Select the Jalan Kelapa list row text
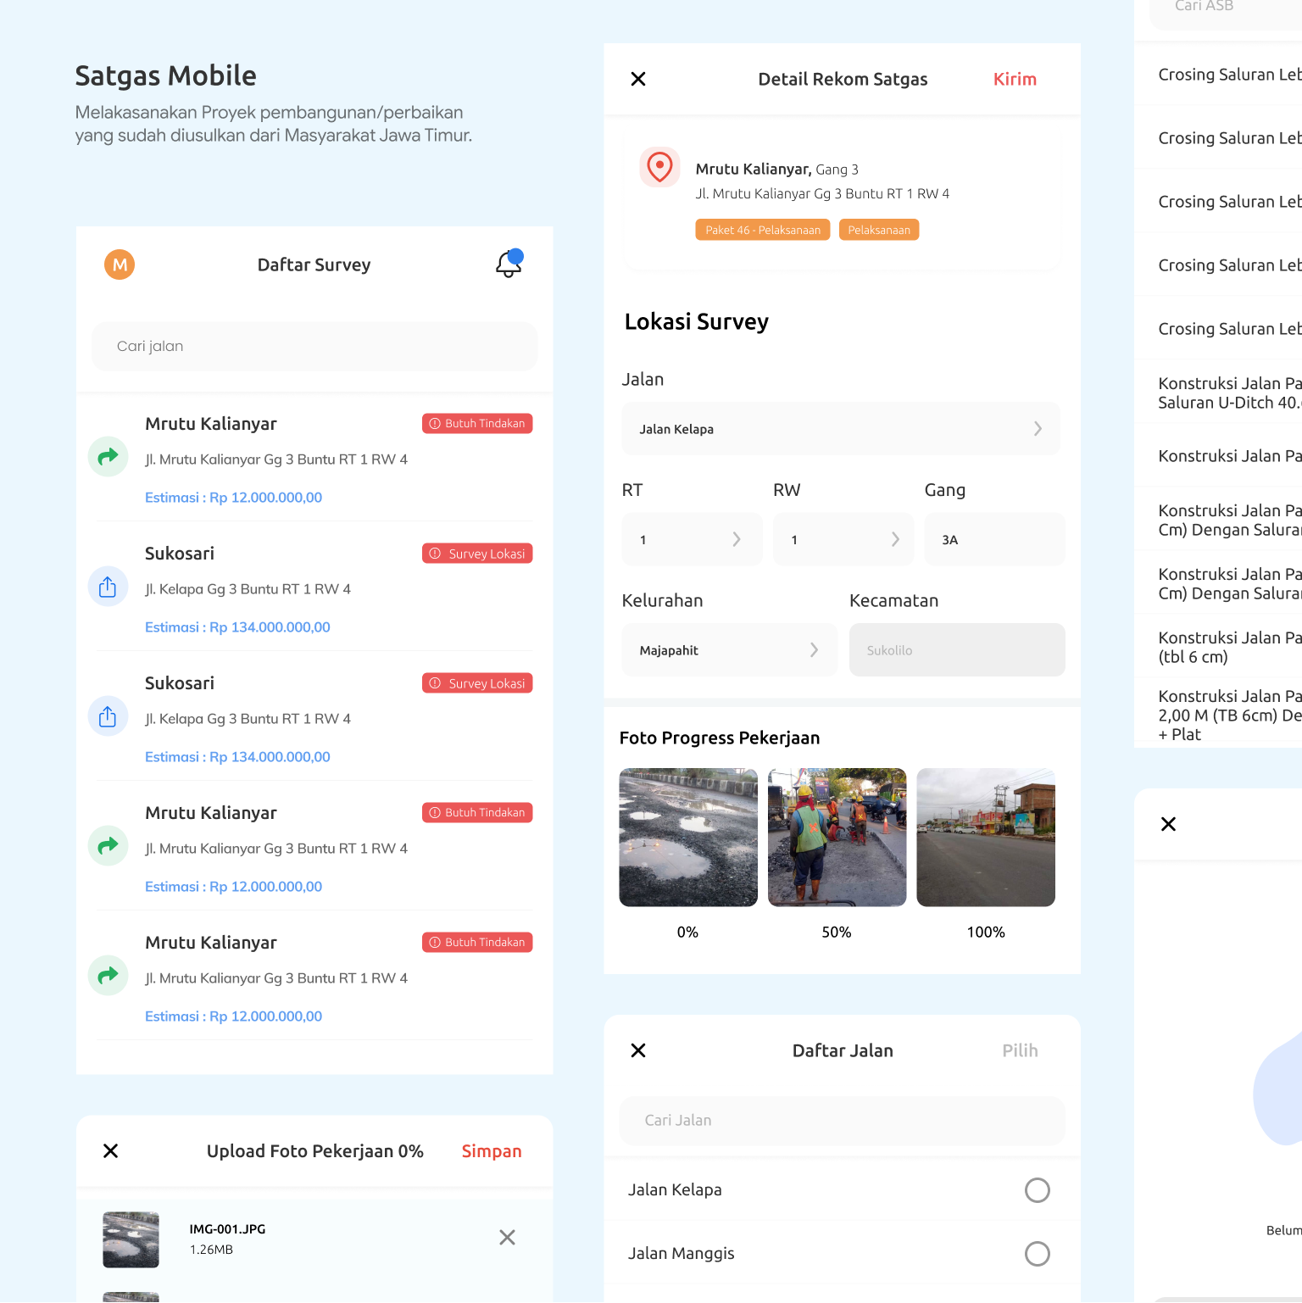 coord(675,1190)
